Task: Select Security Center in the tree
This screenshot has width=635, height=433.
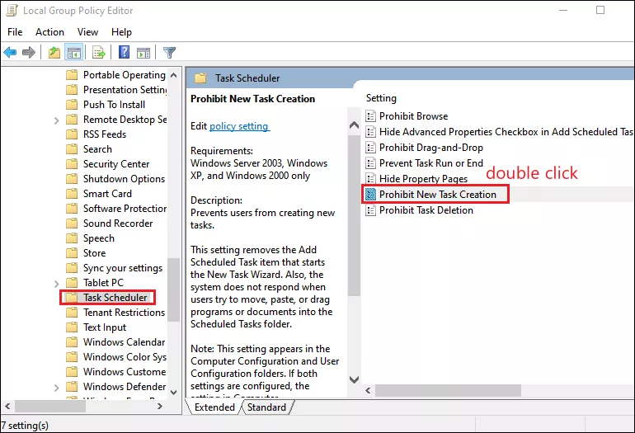Action: pyautogui.click(x=116, y=164)
